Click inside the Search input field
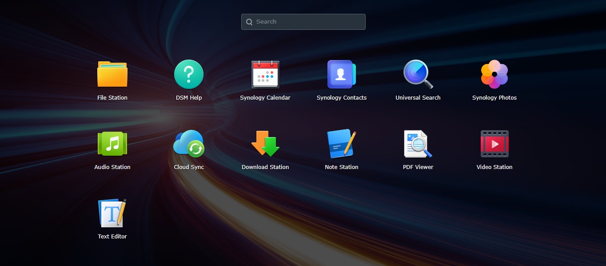The image size is (606, 266). 307,22
